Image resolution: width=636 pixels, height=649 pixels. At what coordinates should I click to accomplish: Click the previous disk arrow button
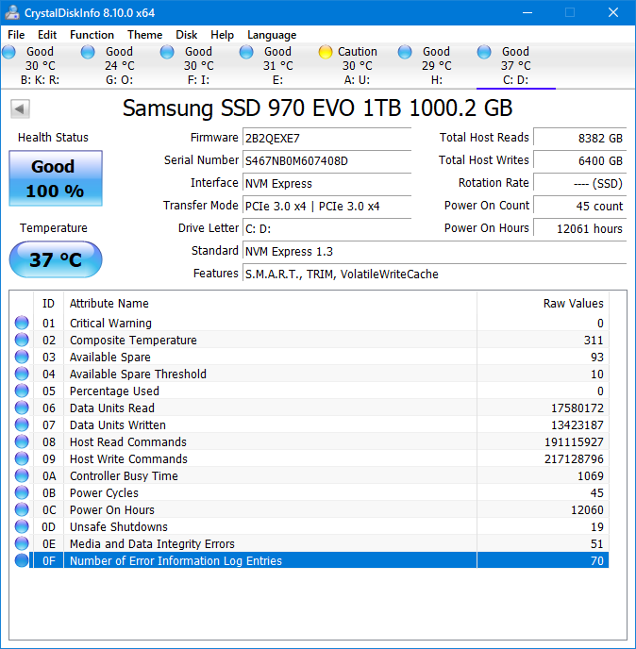point(20,108)
